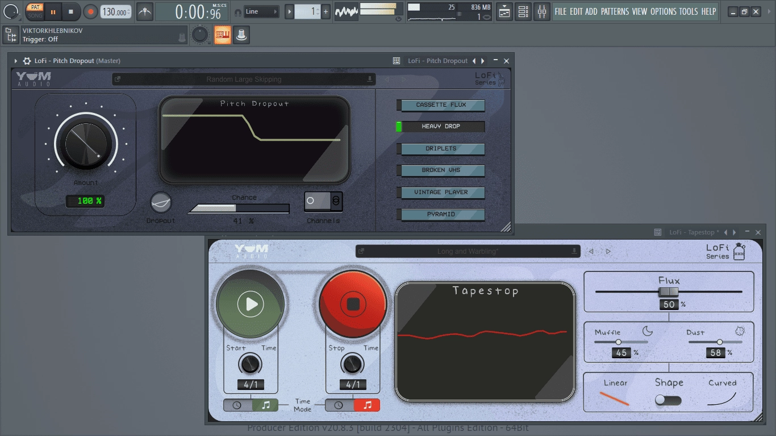This screenshot has height=436, width=776.
Task: Click the Dropout curve round button
Action: 161,203
